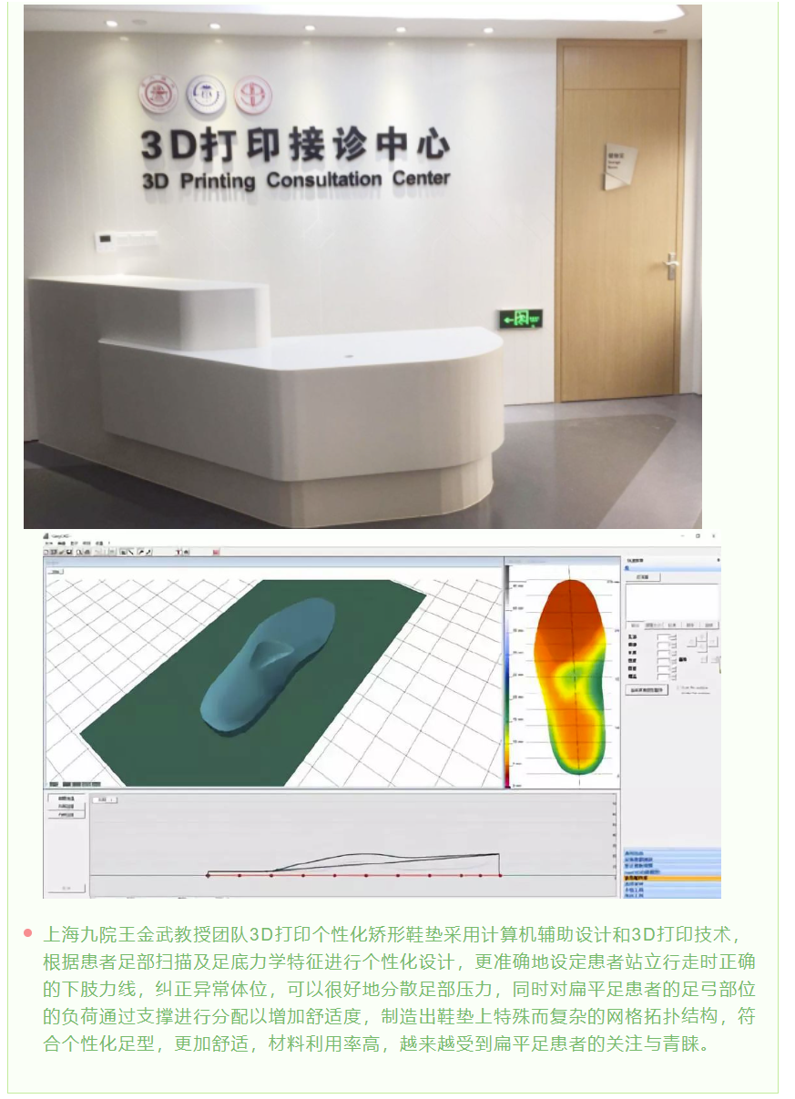Toggle the checkbox in the right panel

[678, 688]
